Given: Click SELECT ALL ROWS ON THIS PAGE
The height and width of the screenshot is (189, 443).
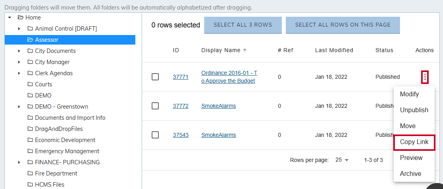Looking at the screenshot, I should (343, 25).
